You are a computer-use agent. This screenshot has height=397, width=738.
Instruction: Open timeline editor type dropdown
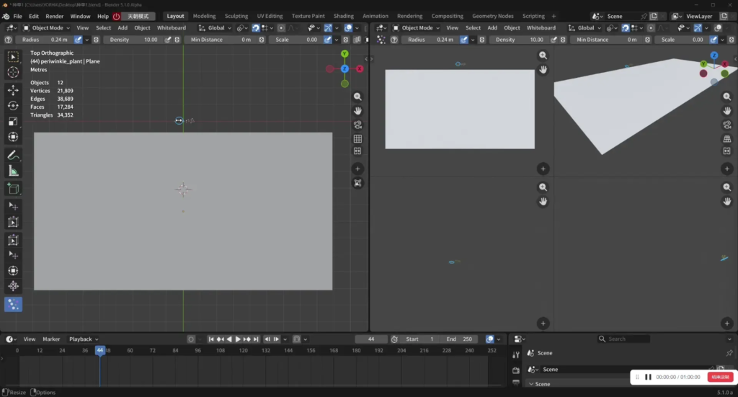pyautogui.click(x=12, y=339)
